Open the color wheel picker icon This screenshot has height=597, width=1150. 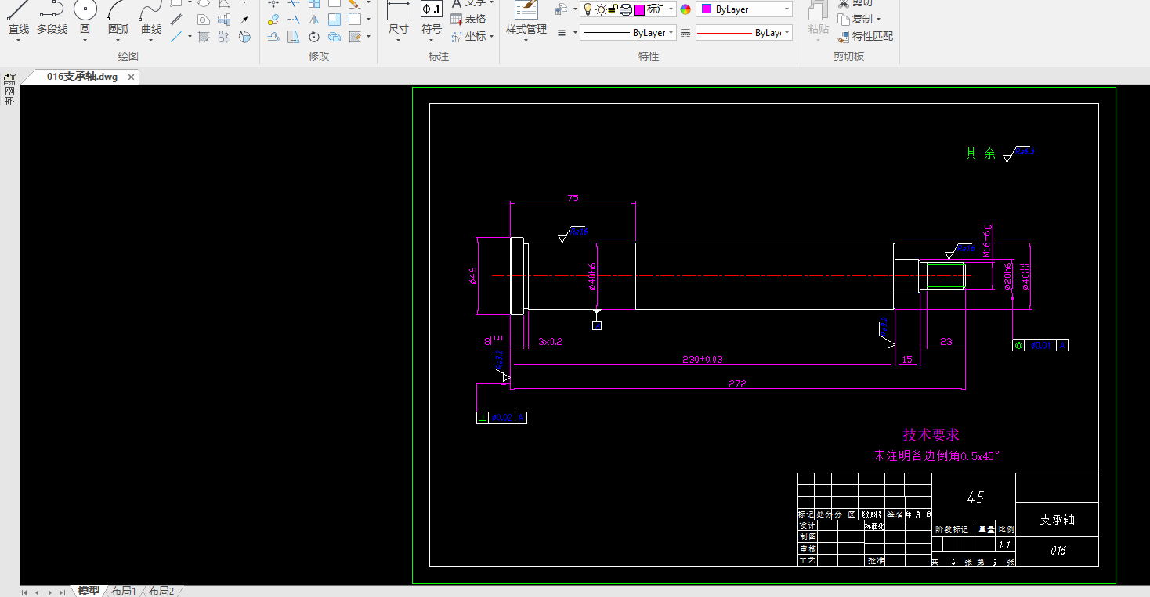(x=685, y=9)
